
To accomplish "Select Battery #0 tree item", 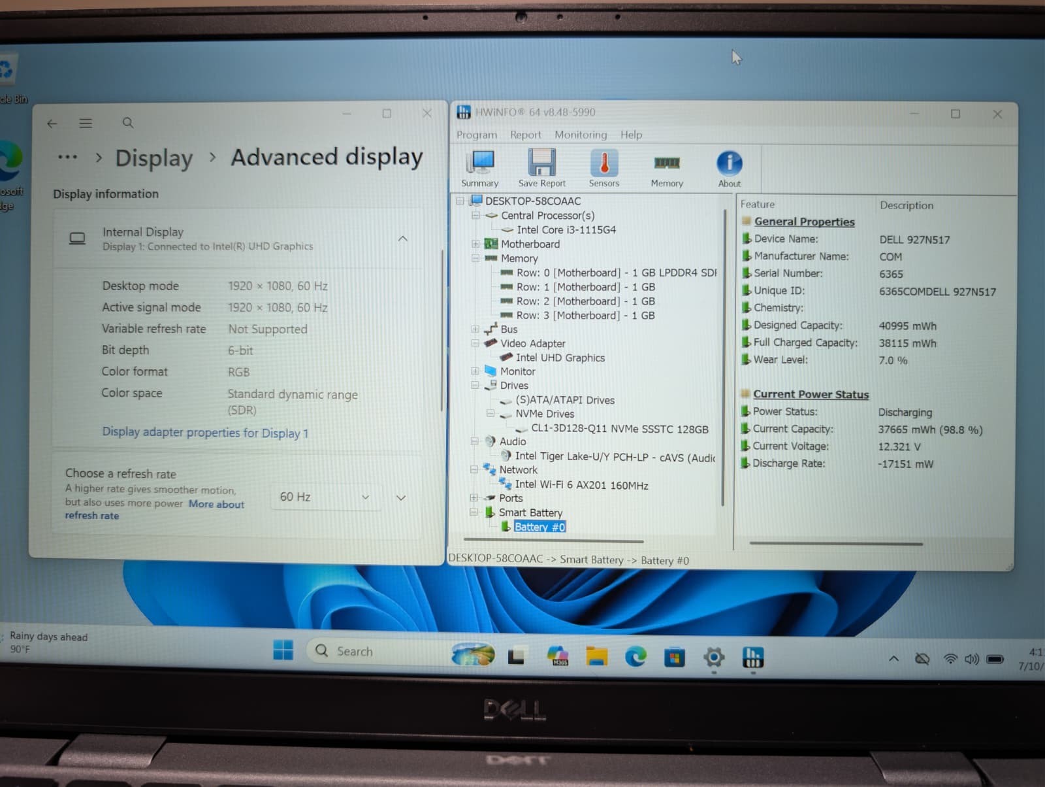I will pos(539,527).
